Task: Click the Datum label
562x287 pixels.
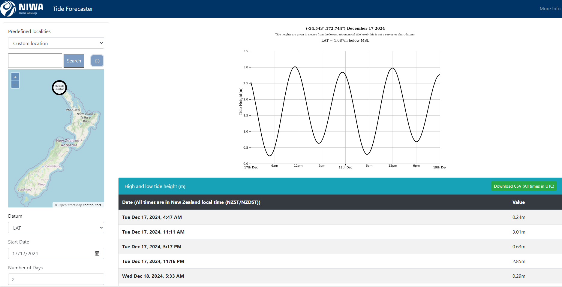Action: (x=15, y=216)
